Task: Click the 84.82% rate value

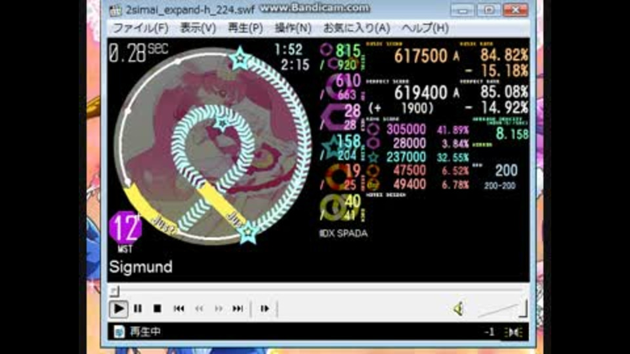Action: [x=504, y=56]
